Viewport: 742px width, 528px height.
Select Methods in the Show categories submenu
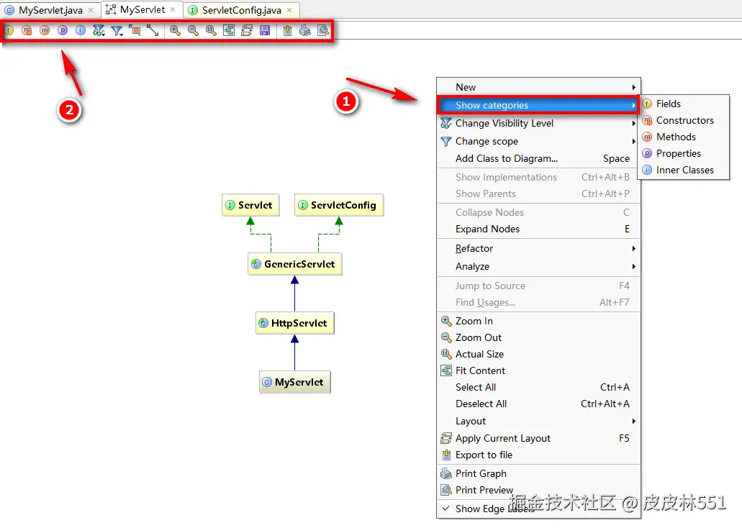[684, 137]
